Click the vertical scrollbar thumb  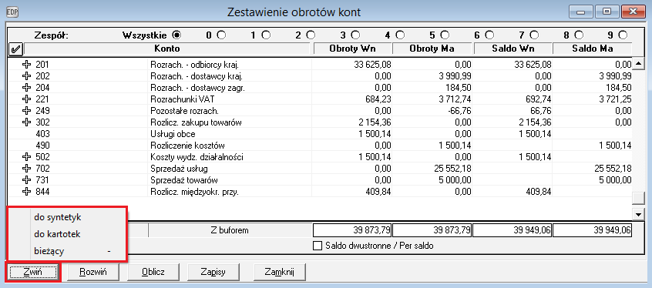pos(638,199)
